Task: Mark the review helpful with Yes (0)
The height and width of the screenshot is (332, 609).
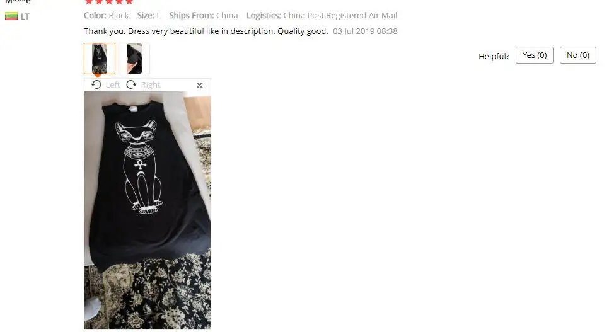Action: coord(535,55)
